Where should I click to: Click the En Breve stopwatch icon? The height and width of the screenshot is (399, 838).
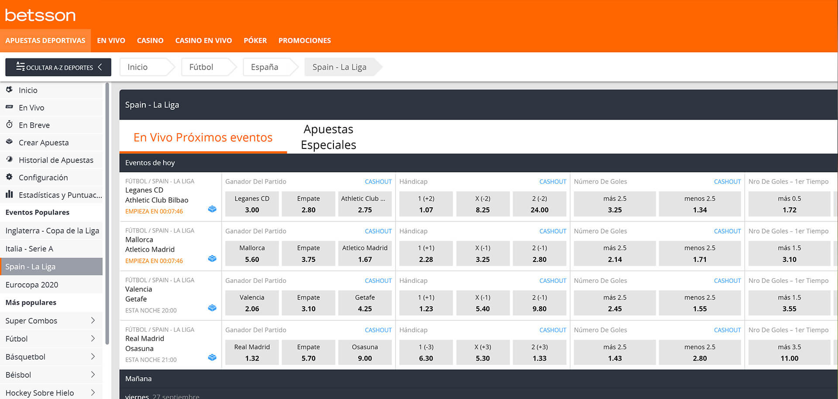(x=9, y=124)
